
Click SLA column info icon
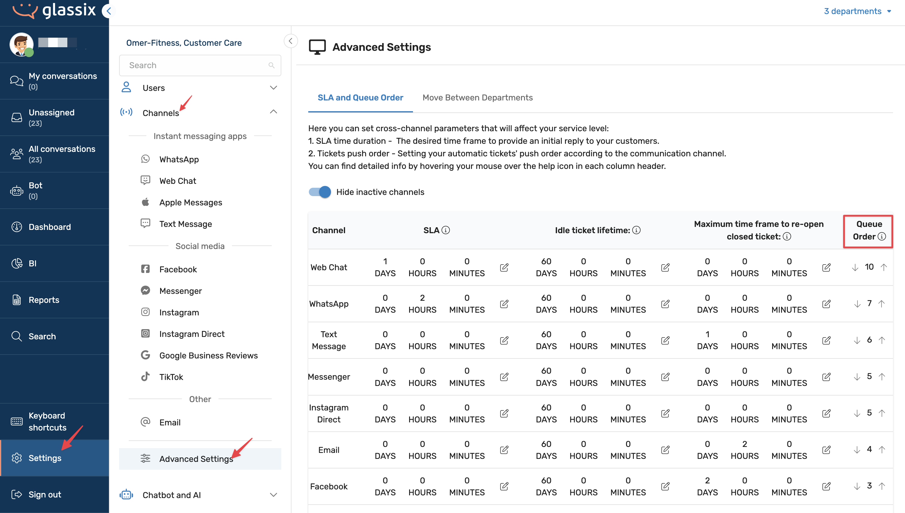click(445, 230)
